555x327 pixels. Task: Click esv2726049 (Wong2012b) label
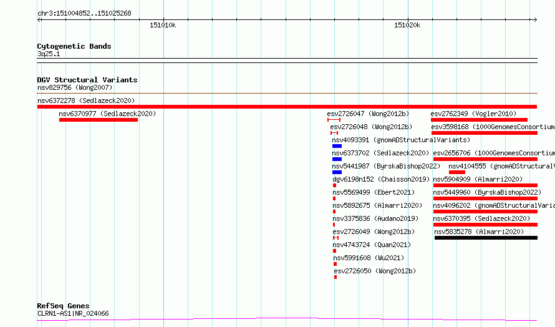374,232
